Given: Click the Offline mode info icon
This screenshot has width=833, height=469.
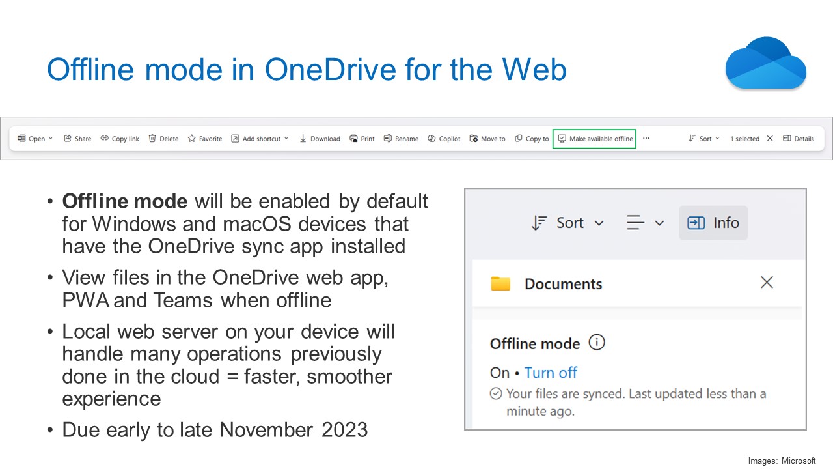Looking at the screenshot, I should tap(597, 342).
